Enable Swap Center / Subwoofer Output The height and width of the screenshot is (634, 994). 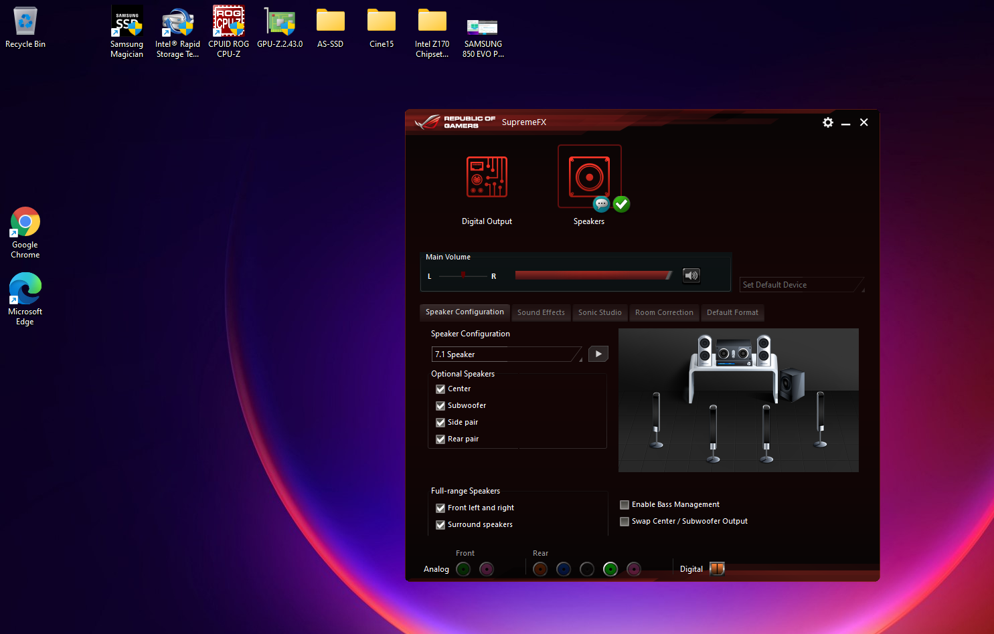[x=625, y=522]
